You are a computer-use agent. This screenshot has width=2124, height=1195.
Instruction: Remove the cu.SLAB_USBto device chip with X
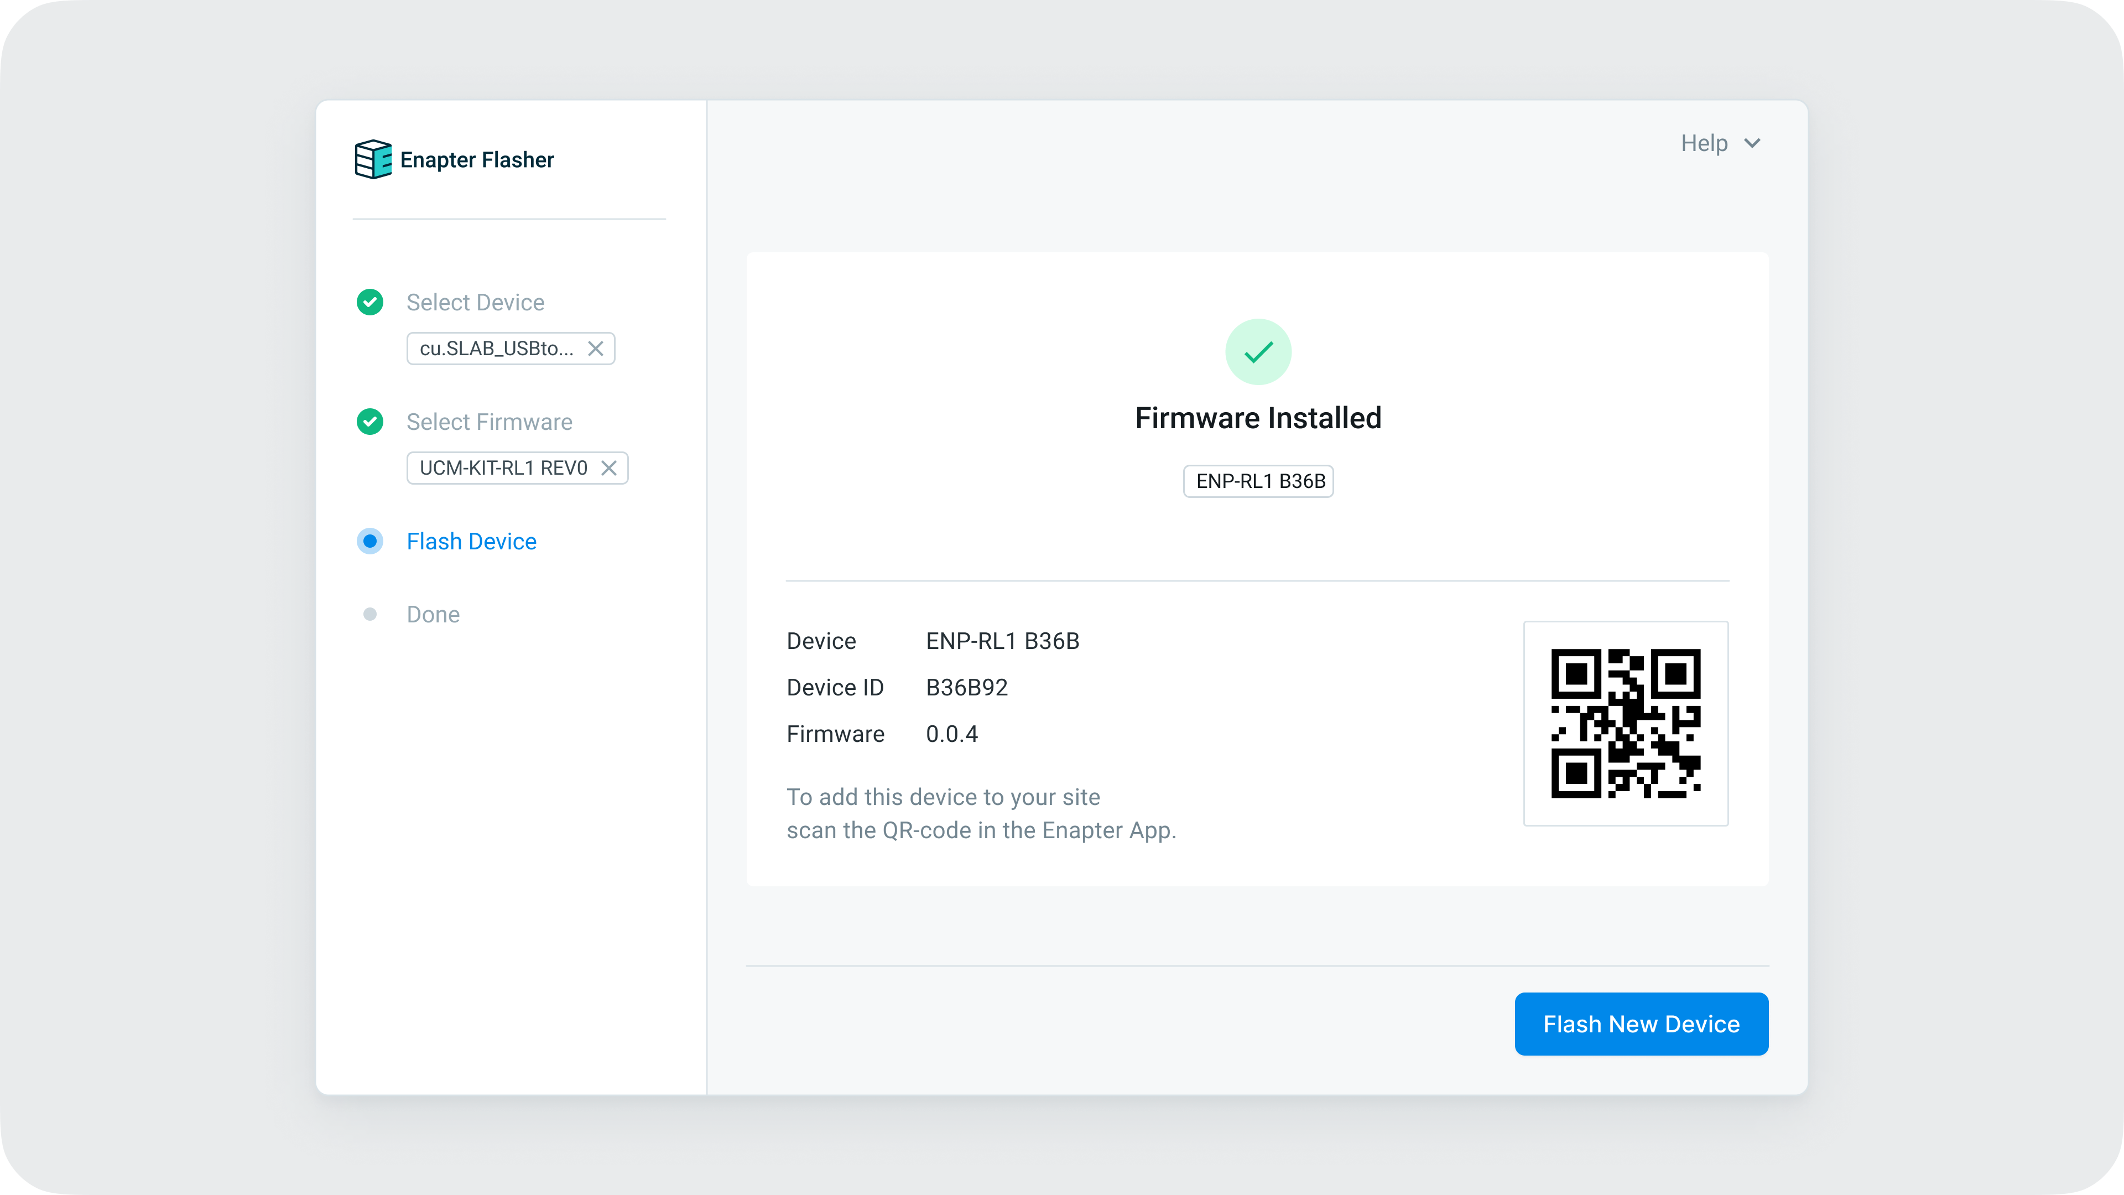pyautogui.click(x=595, y=349)
